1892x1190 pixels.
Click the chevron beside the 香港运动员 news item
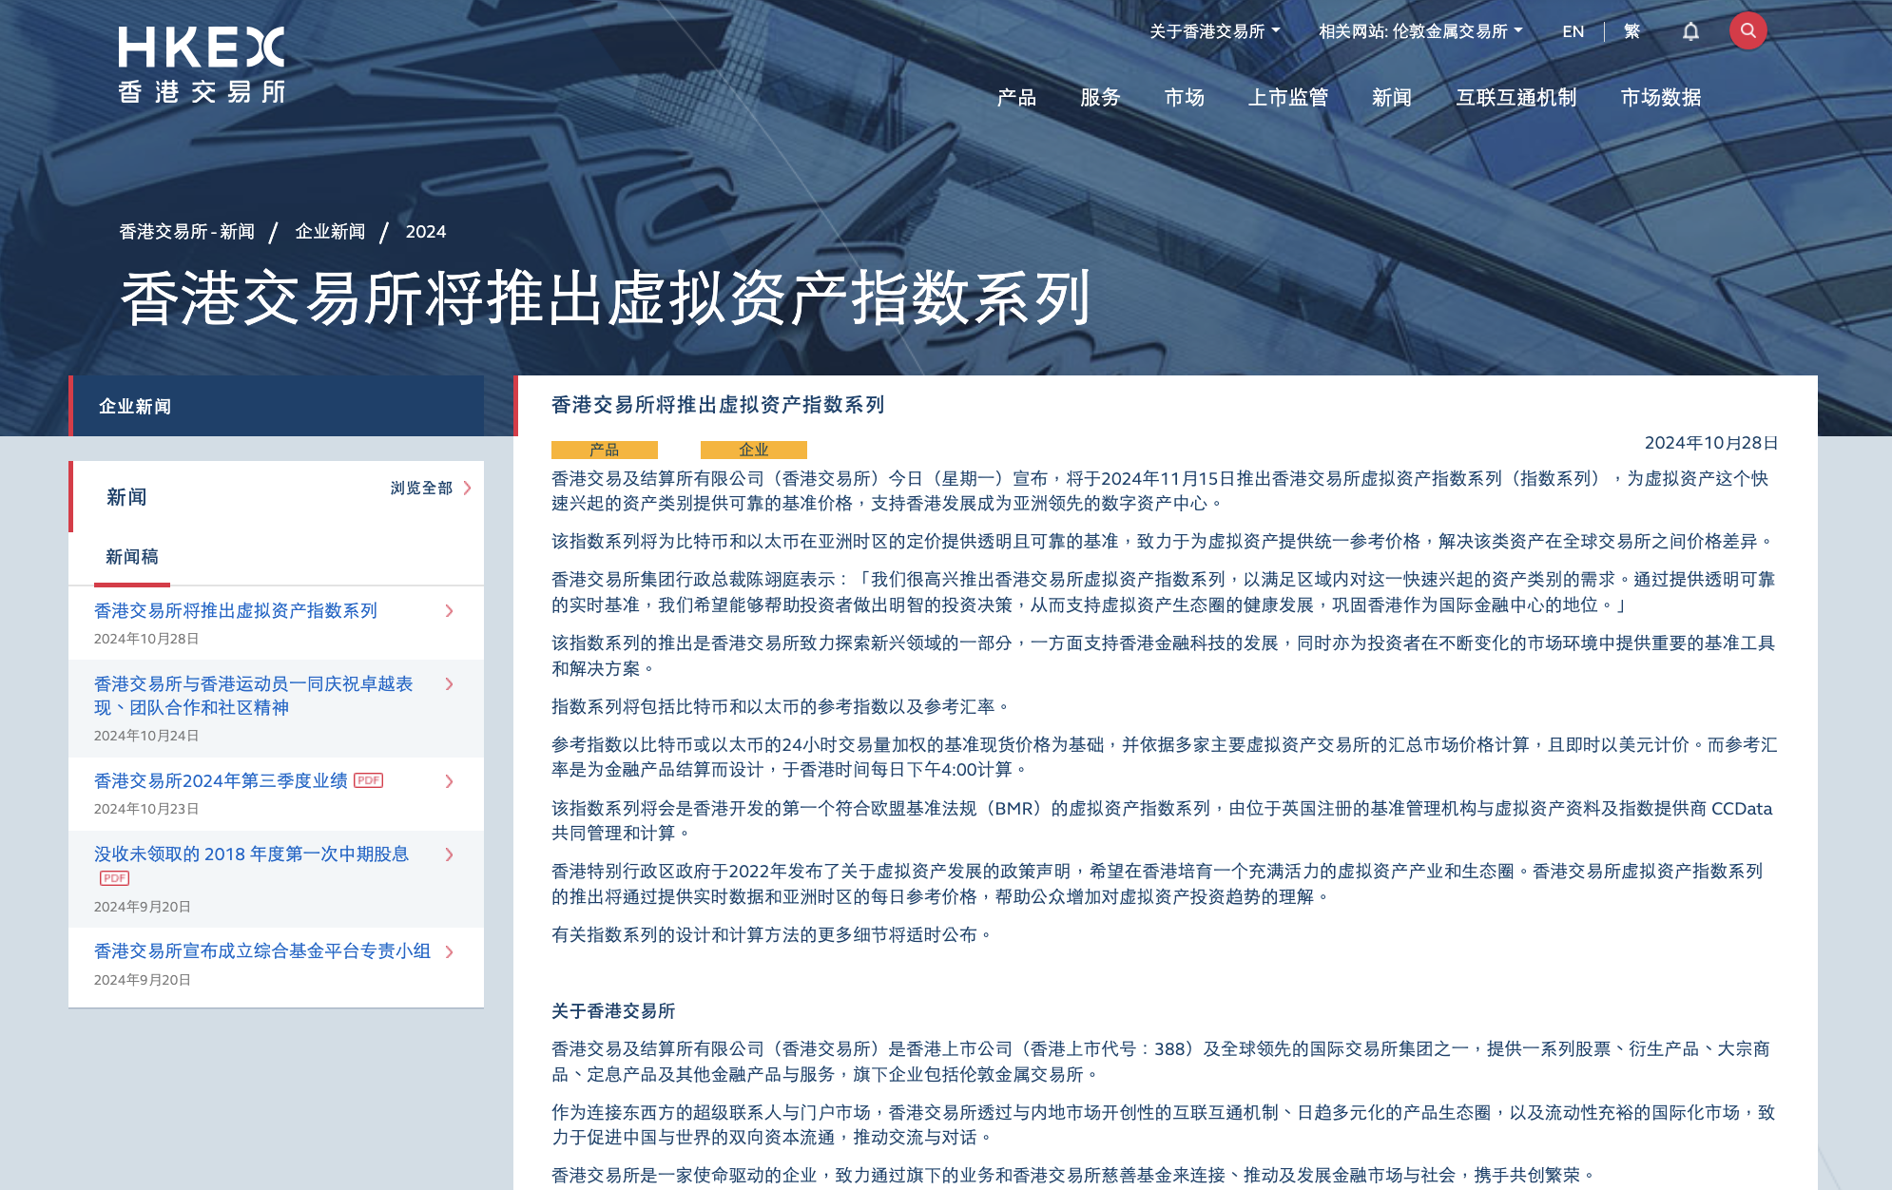click(x=450, y=684)
